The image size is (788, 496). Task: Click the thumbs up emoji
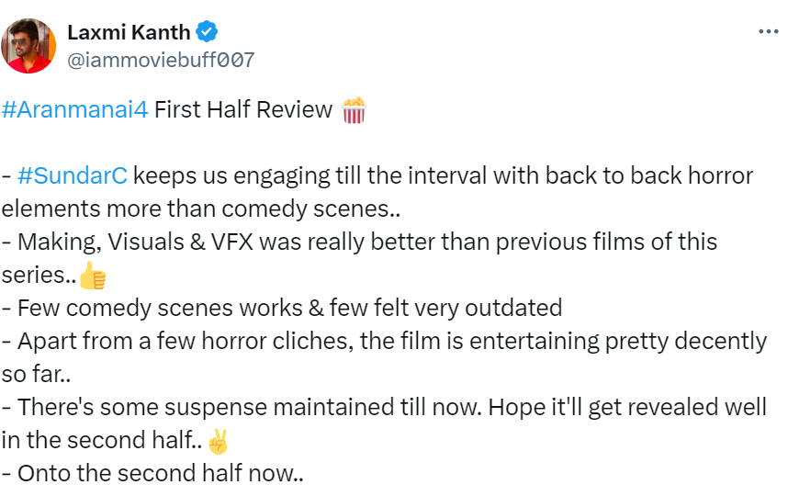pyautogui.click(x=93, y=275)
